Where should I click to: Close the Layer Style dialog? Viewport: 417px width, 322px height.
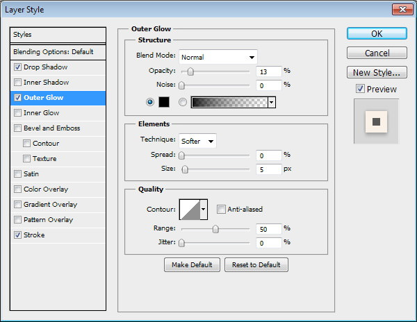click(402, 10)
